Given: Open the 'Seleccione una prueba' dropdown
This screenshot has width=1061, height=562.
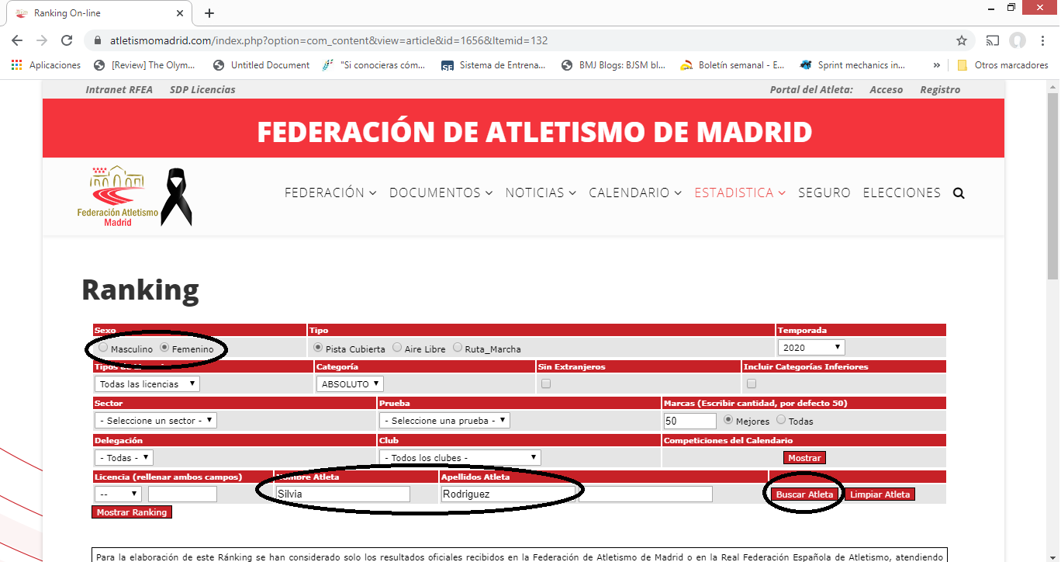Looking at the screenshot, I should 444,421.
